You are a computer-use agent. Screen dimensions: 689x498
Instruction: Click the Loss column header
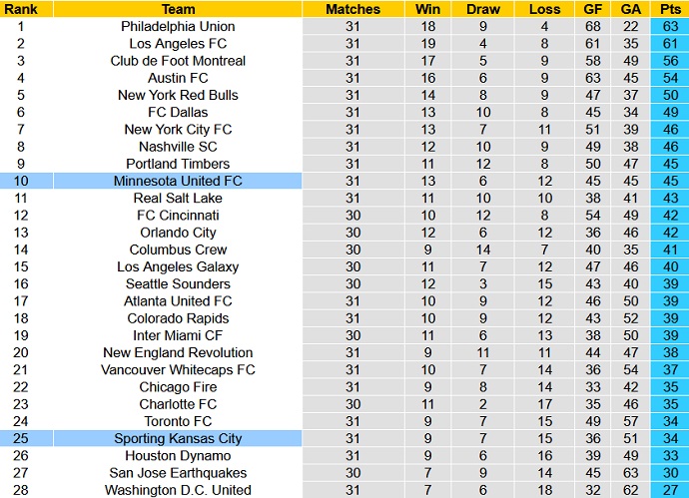coord(543,9)
